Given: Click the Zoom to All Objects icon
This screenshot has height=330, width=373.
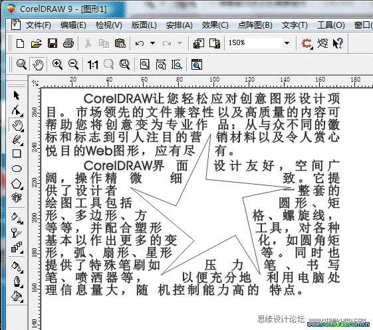Looking at the screenshot, I should point(124,64).
